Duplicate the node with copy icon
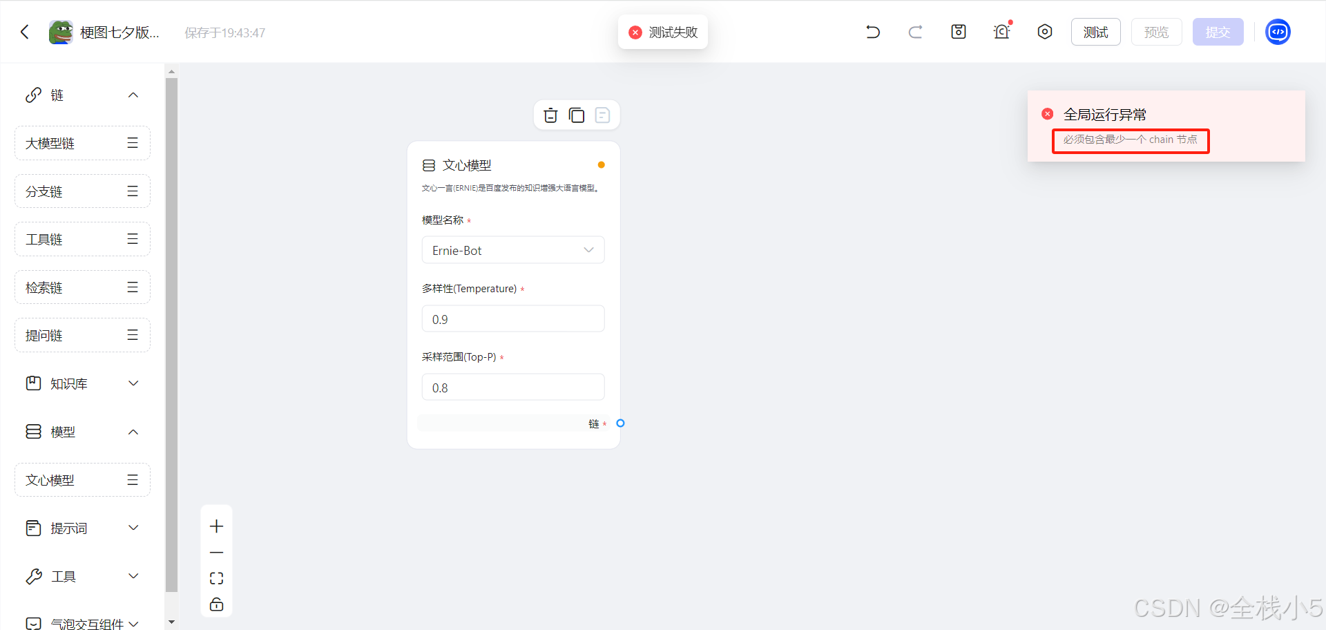The height and width of the screenshot is (630, 1326). point(577,115)
